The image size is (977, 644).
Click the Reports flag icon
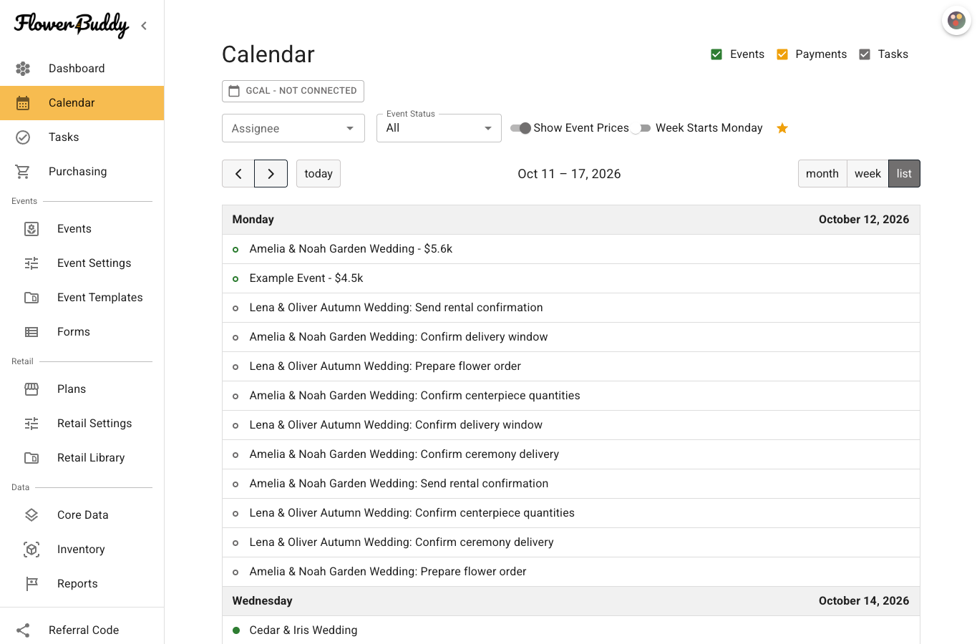point(31,584)
